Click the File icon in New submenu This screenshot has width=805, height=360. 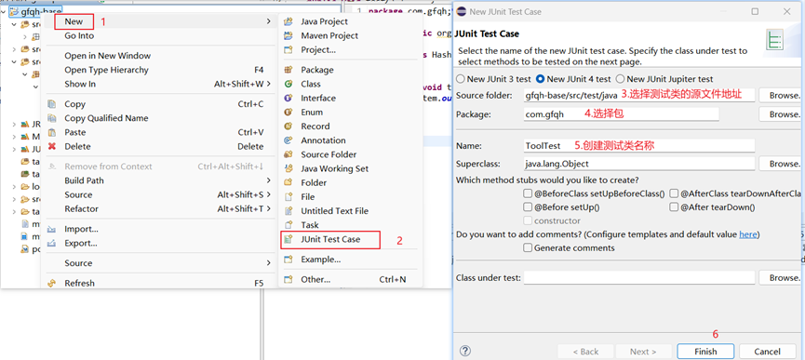[288, 196]
